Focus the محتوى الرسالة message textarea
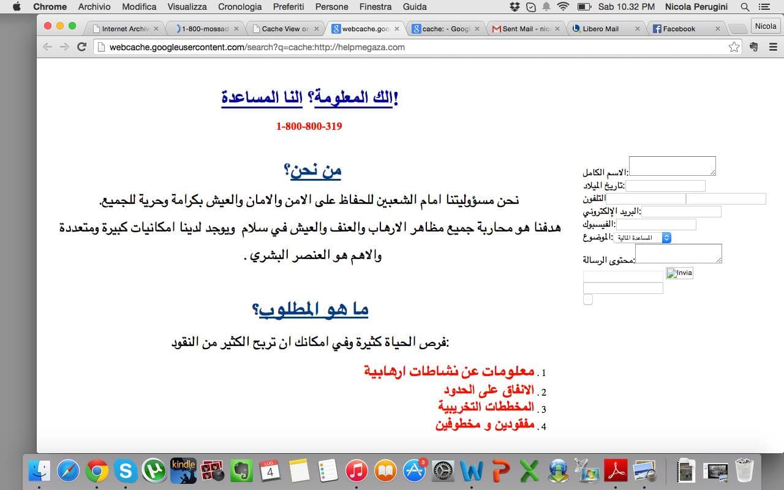784x490 pixels. pyautogui.click(x=679, y=254)
